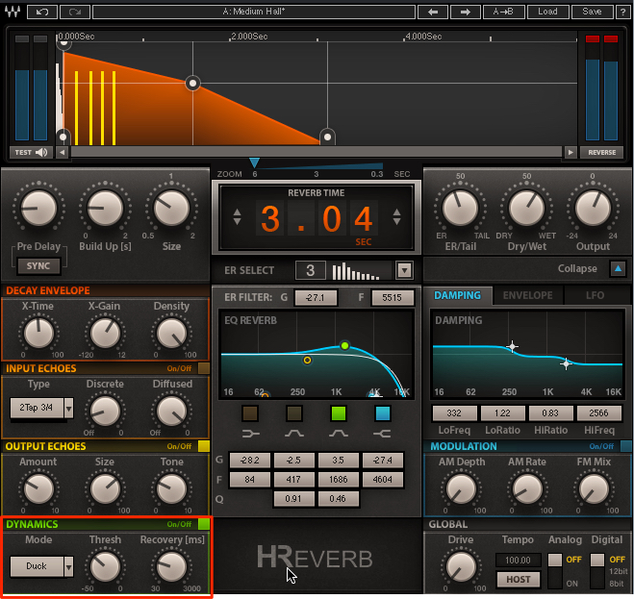Click the green EQ node on graph
This screenshot has height=599, width=634.
tap(344, 345)
